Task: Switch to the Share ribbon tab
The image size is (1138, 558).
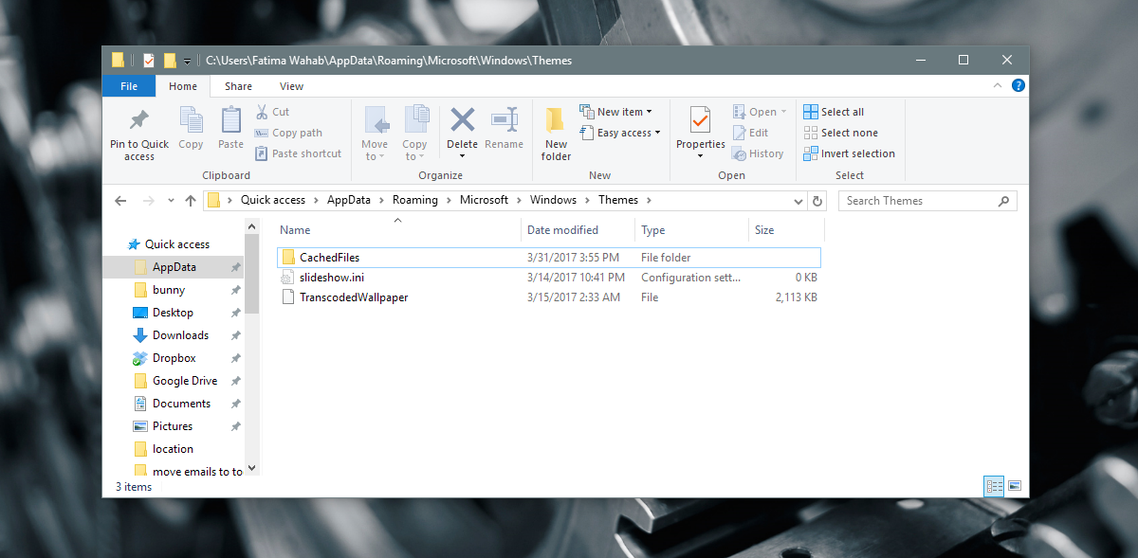Action: pyautogui.click(x=238, y=86)
